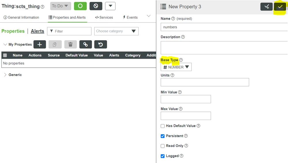Click the Source column header
The width and height of the screenshot is (288, 163).
pos(54,55)
